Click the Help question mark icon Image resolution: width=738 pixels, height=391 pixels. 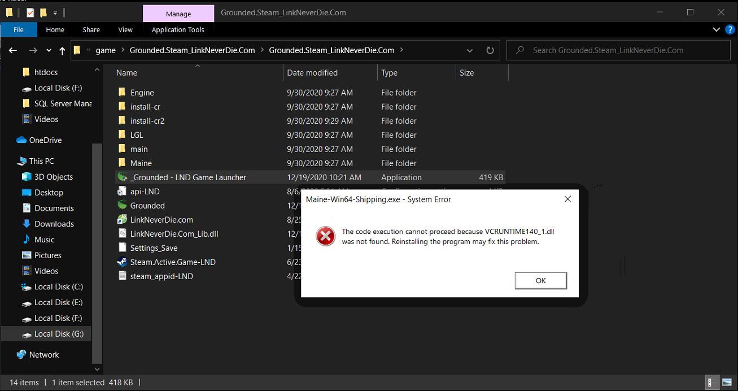pyautogui.click(x=730, y=29)
